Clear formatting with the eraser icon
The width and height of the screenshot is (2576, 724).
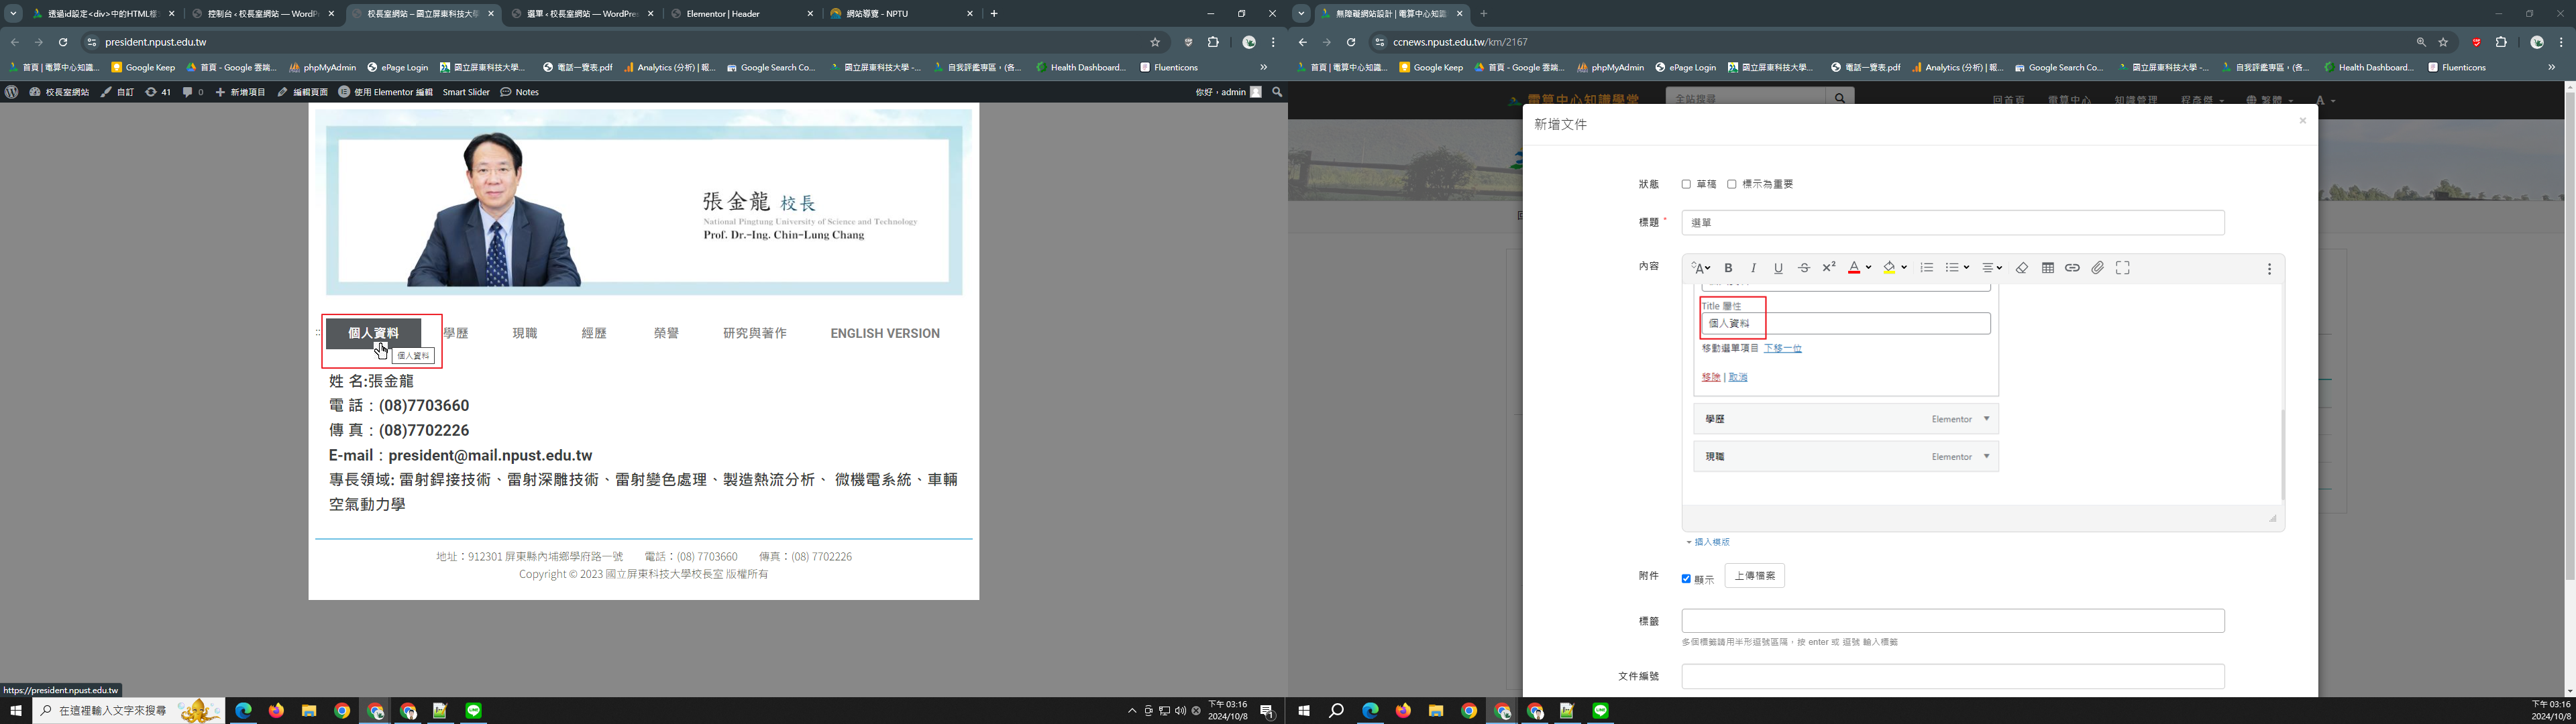click(x=2022, y=268)
